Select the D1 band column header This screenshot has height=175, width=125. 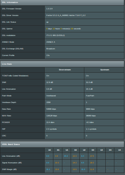tap(58, 150)
